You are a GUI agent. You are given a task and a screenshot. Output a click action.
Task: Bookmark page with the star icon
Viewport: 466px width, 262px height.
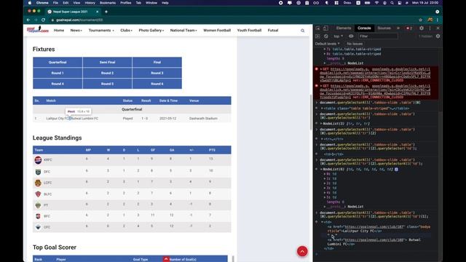tap(420, 20)
